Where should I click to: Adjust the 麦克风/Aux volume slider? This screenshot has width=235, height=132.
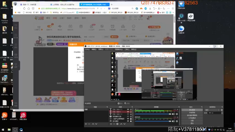click(x=153, y=114)
